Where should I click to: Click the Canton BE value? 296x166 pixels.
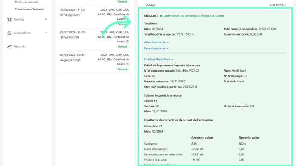click(157, 106)
